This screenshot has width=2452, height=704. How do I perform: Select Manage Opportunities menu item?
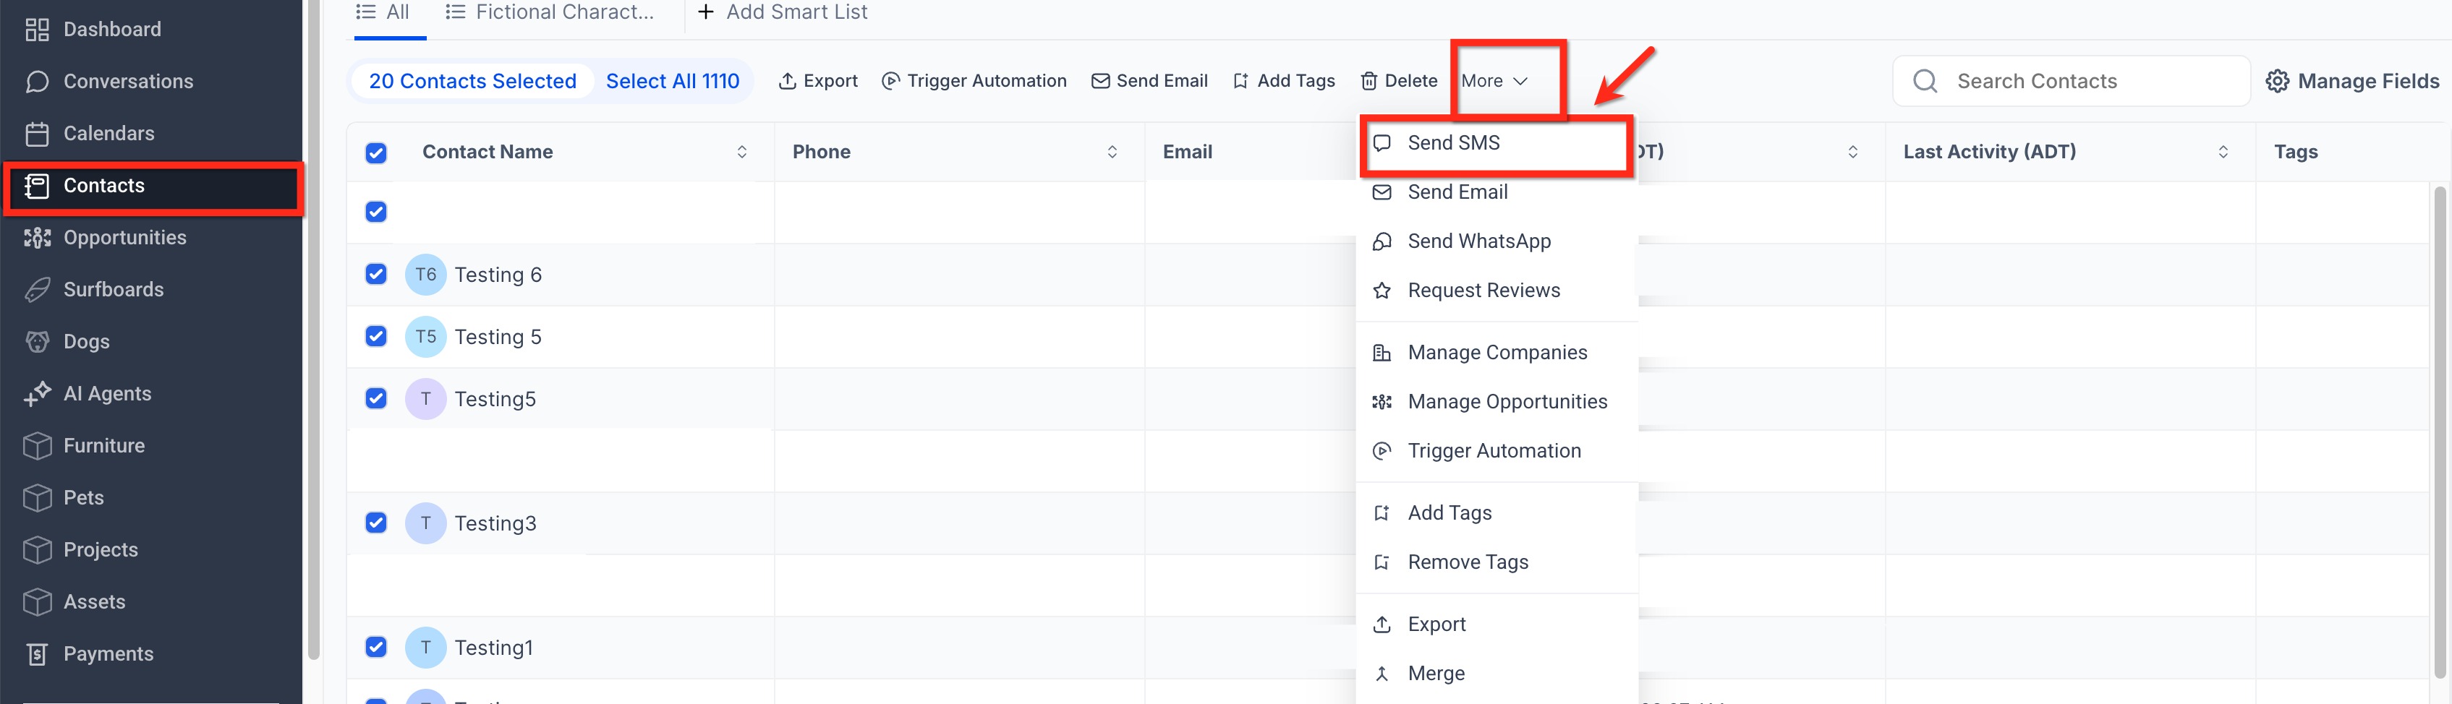[x=1497, y=403]
